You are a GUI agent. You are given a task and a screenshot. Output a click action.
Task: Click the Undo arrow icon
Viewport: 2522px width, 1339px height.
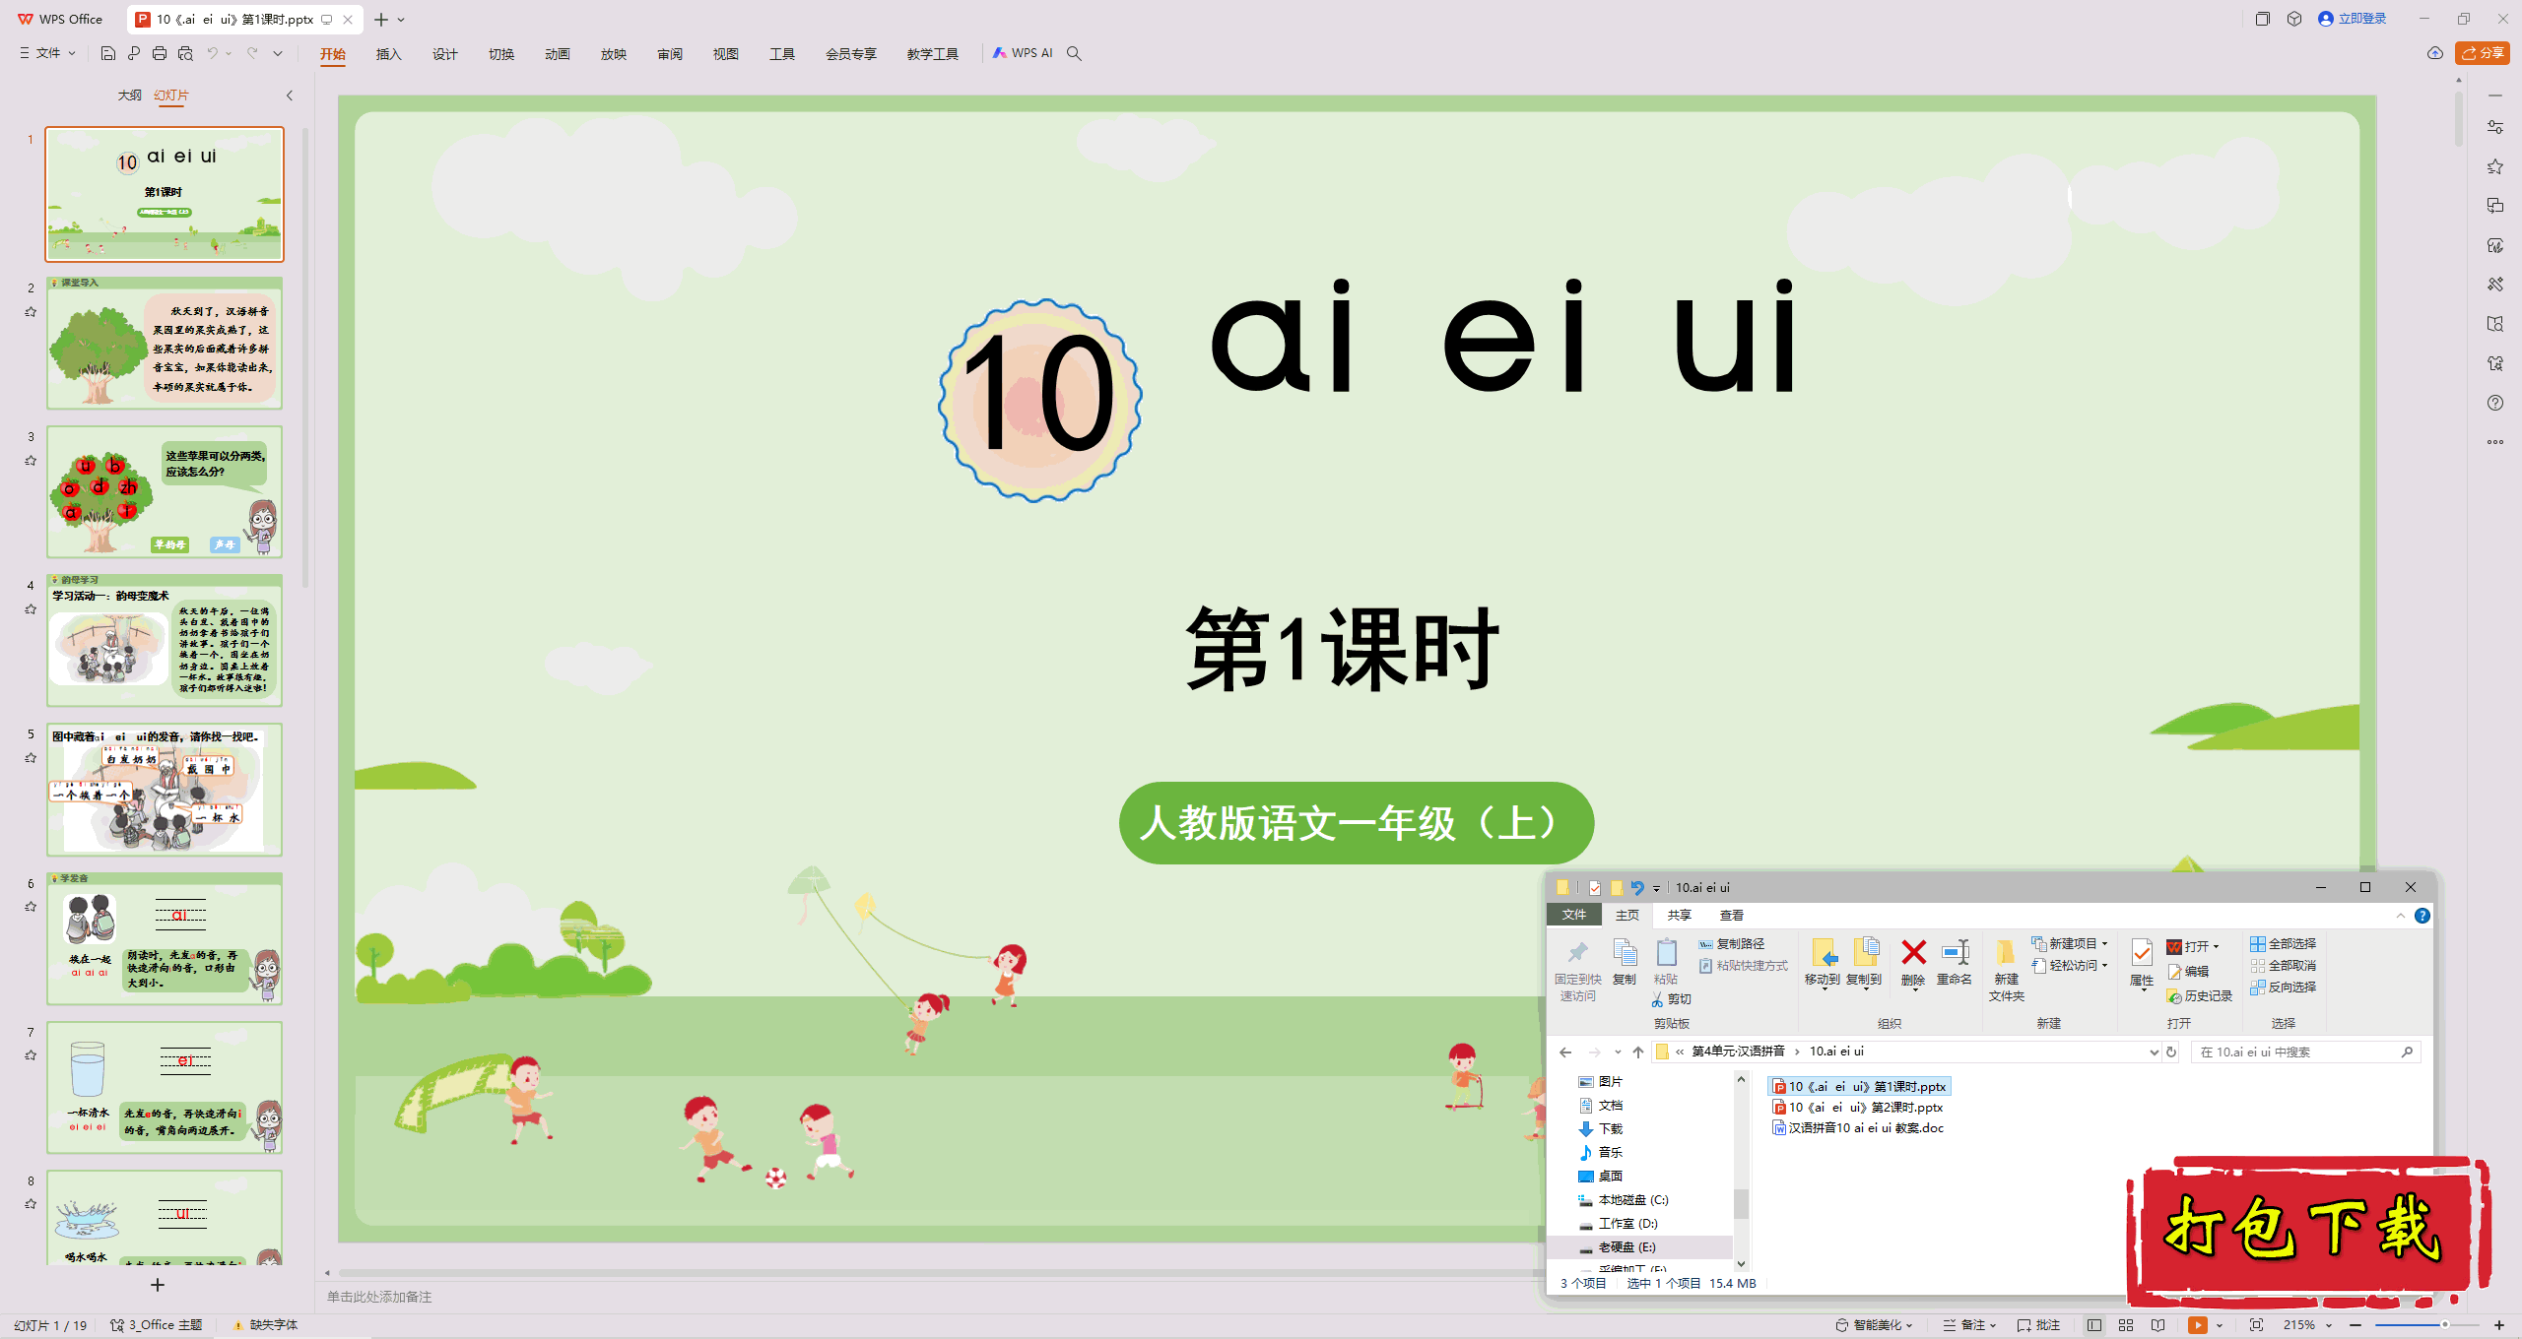tap(213, 53)
